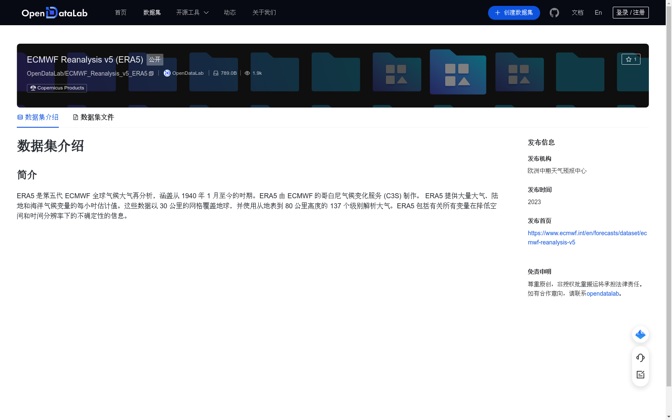Click the GitHub icon in the top navbar
This screenshot has height=420, width=672.
554,13
